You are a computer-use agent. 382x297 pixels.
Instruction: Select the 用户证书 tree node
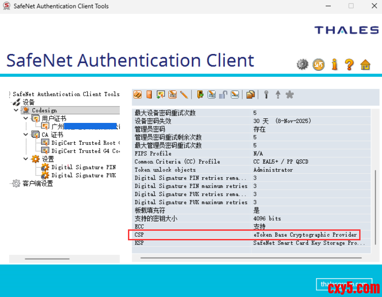click(x=54, y=118)
